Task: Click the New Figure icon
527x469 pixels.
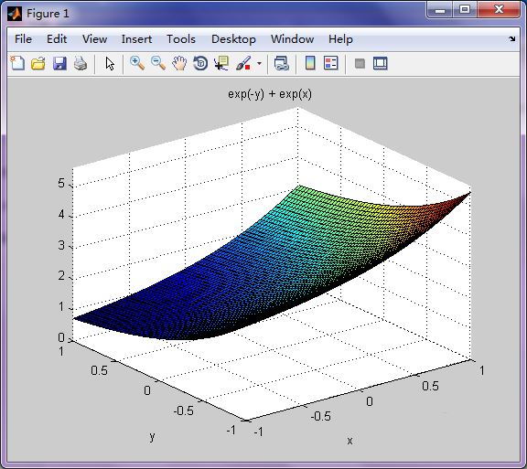Action: pyautogui.click(x=17, y=63)
